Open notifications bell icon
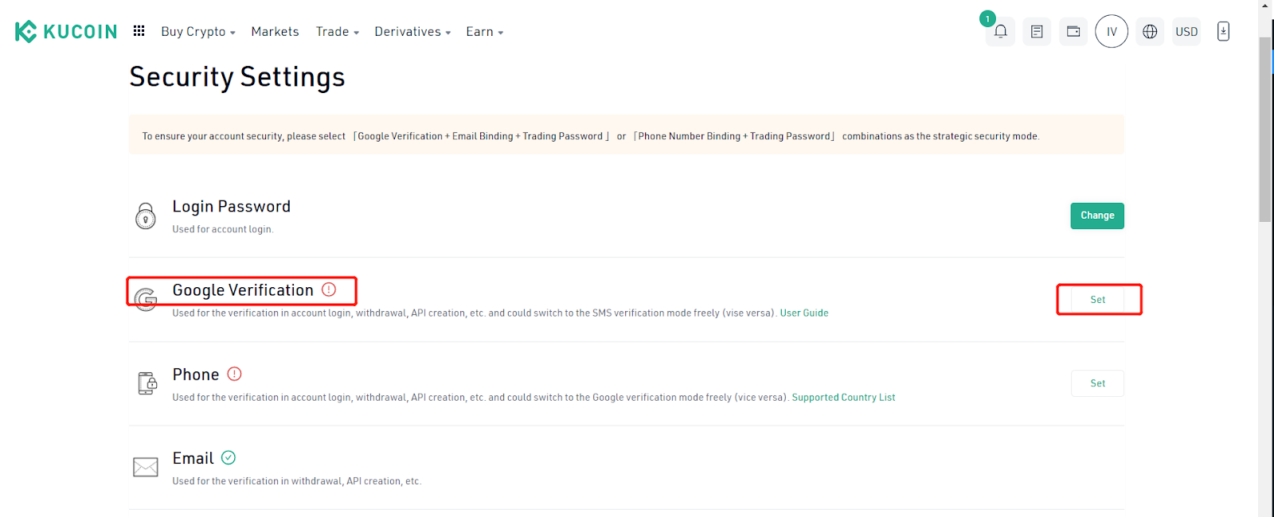The image size is (1274, 517). (1000, 32)
